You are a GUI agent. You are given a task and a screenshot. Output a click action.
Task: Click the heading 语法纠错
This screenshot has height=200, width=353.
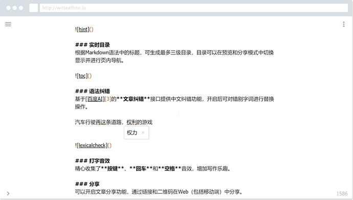pos(99,91)
